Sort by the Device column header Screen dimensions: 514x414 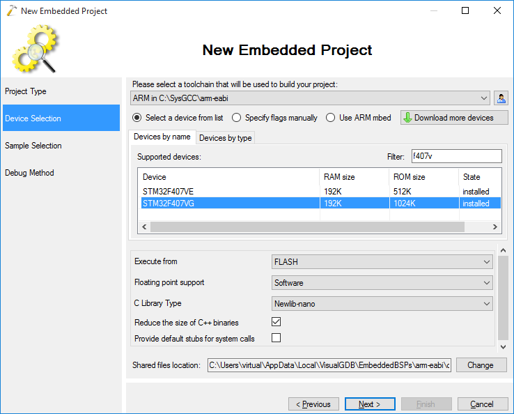[x=229, y=177]
